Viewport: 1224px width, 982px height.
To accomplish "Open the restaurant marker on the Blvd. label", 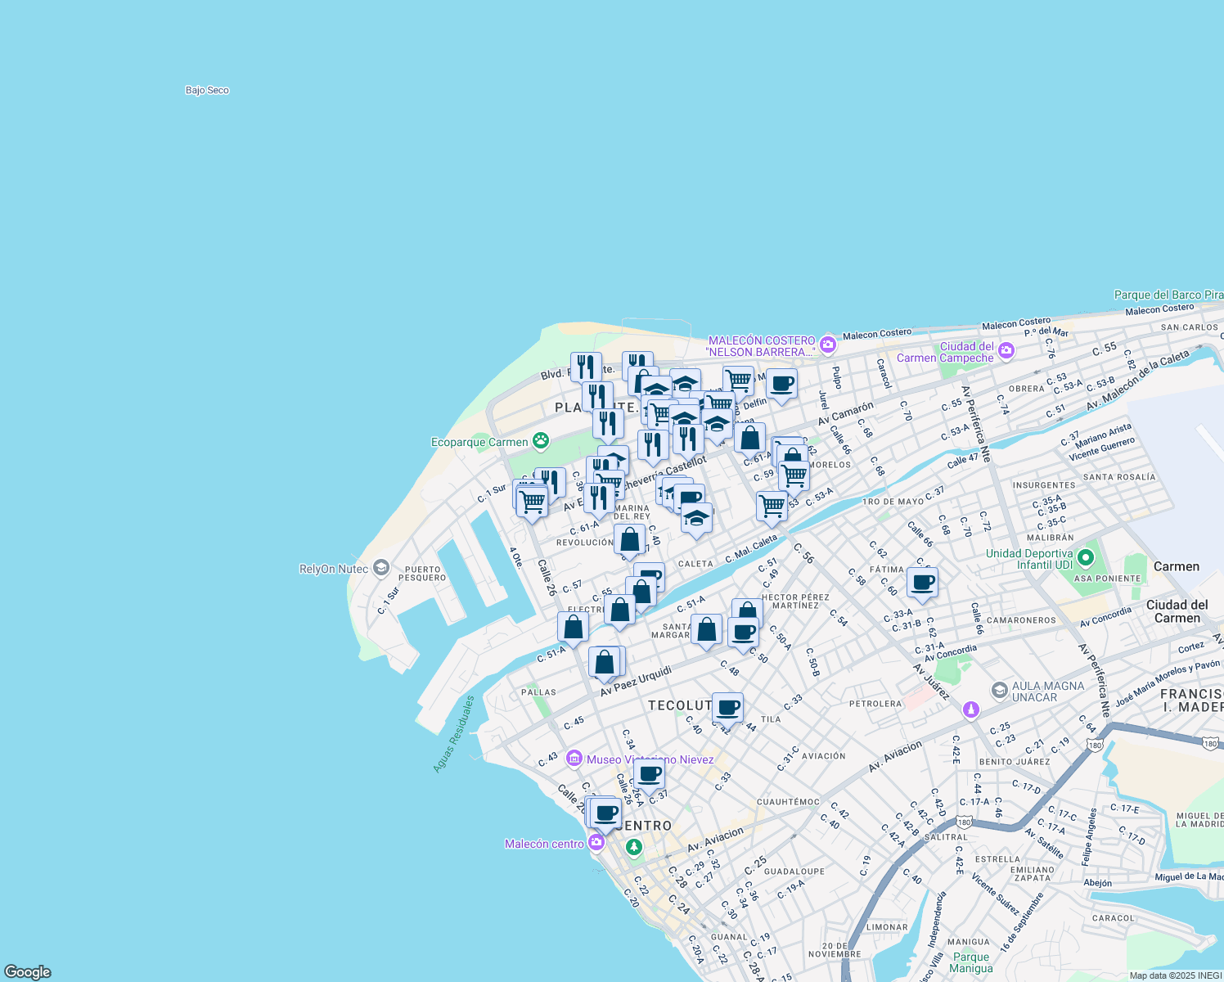I will click(x=586, y=369).
